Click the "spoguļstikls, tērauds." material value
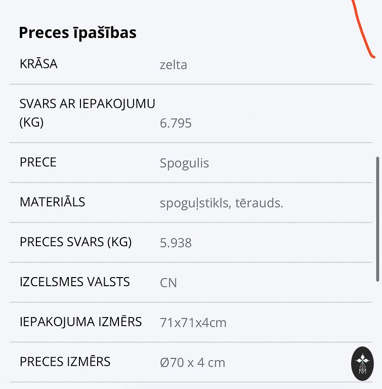 pos(222,203)
